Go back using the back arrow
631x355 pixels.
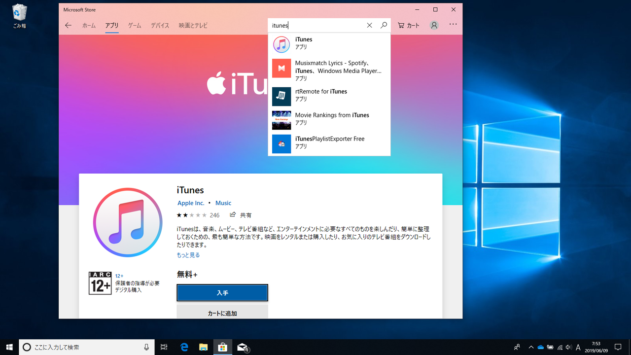(69, 25)
